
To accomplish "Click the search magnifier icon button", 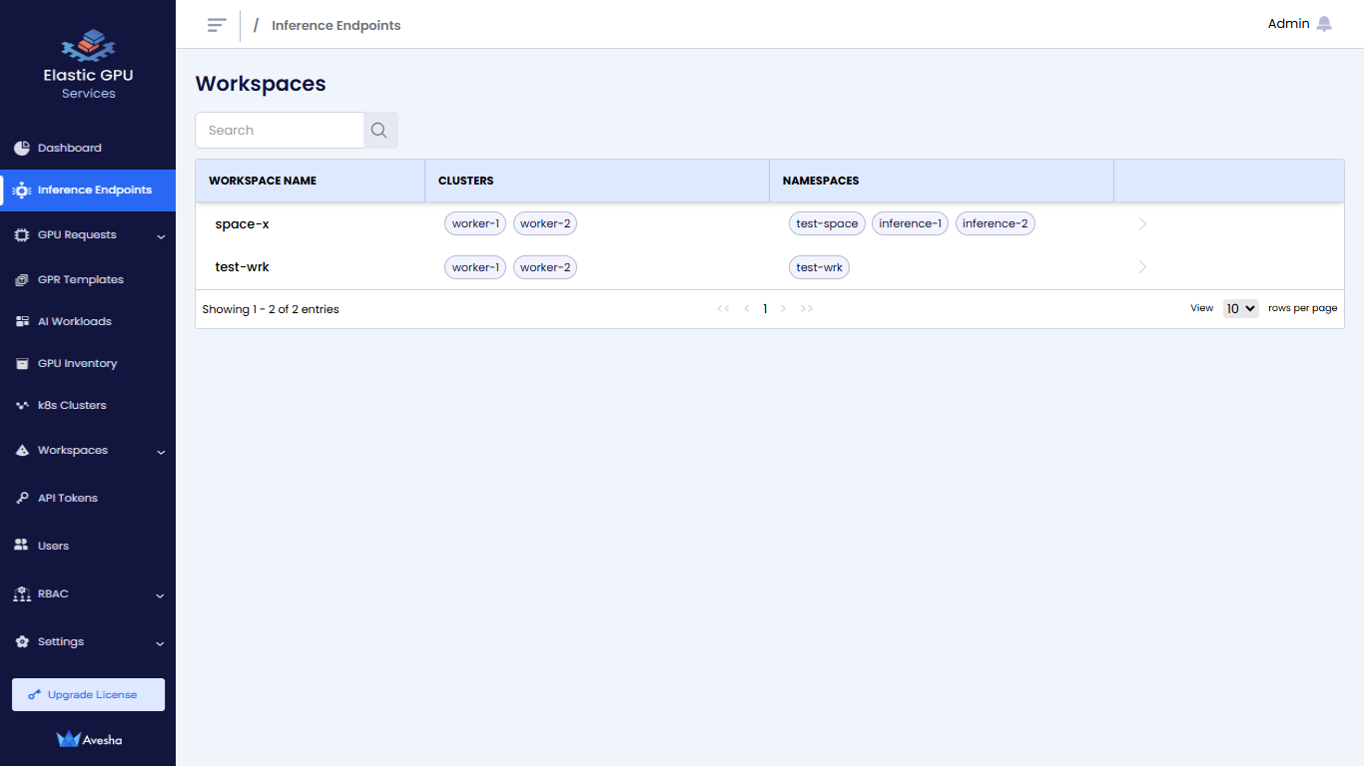I will pos(379,131).
